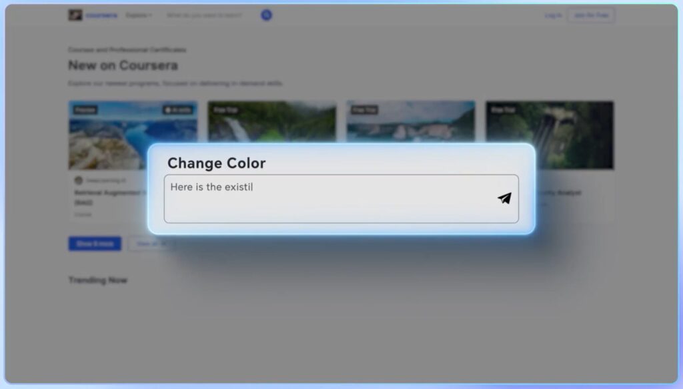Click the Preview badge on first course thumbnail
Screen dimensions: 683x389
[x=85, y=110]
